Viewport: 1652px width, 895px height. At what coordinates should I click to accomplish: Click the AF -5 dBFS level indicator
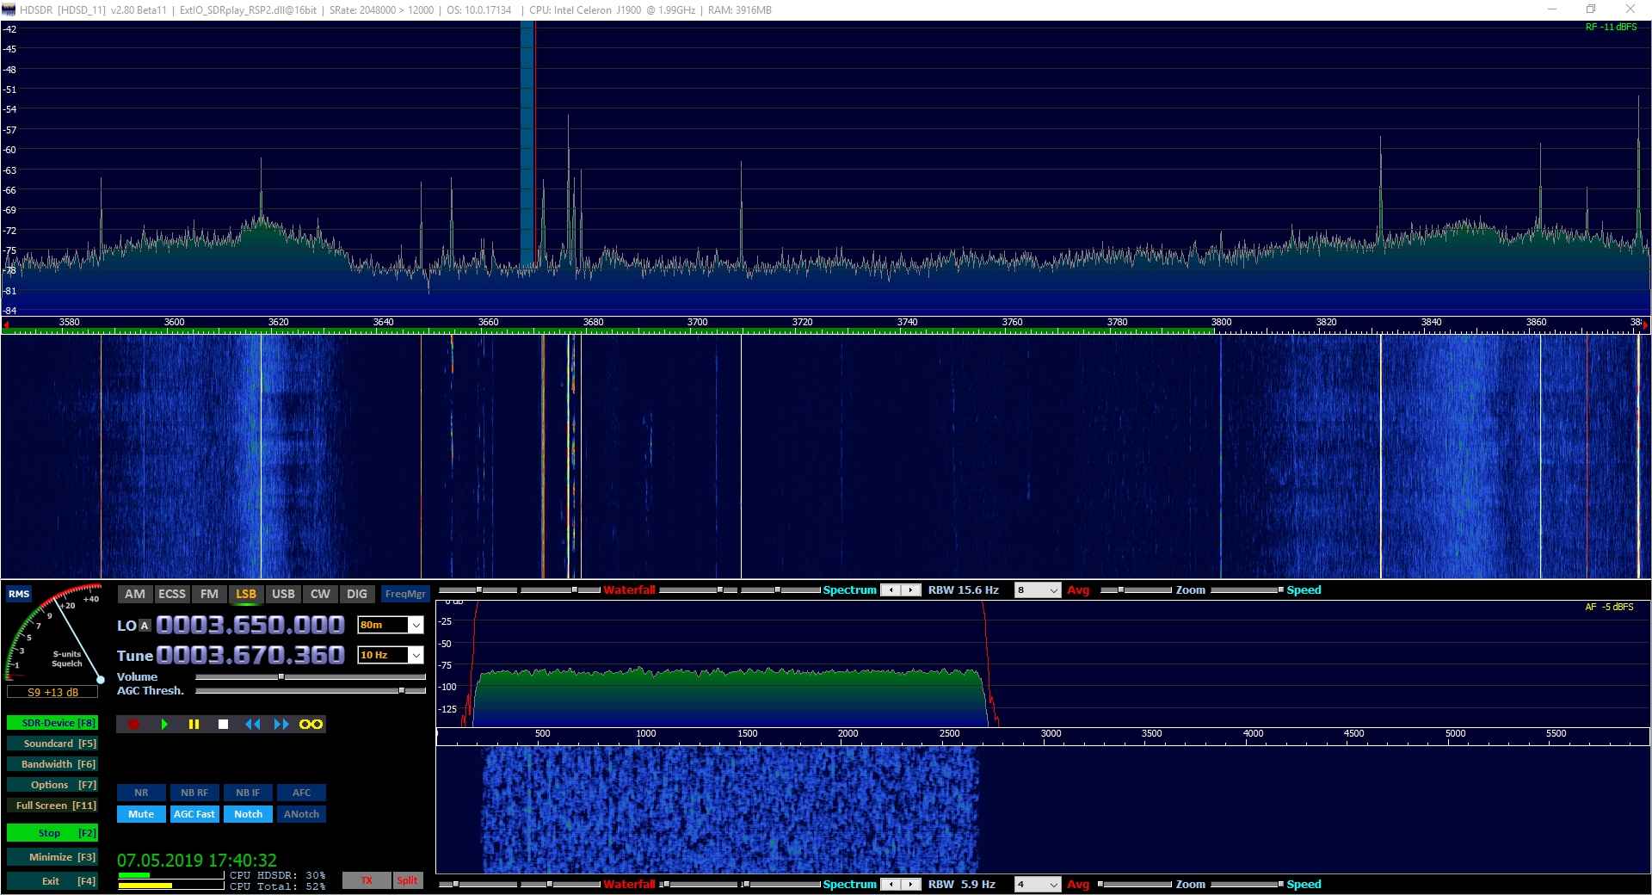coord(1609,607)
